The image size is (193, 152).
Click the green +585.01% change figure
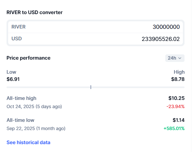point(174,128)
